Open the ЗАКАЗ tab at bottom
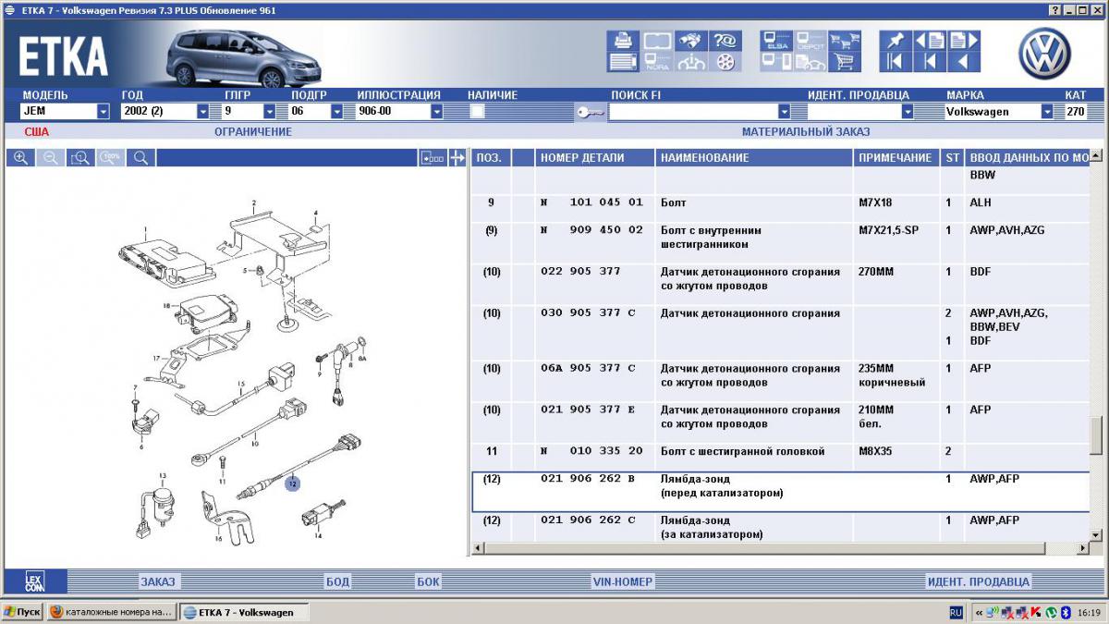Screen dimensions: 1109x624 point(157,581)
